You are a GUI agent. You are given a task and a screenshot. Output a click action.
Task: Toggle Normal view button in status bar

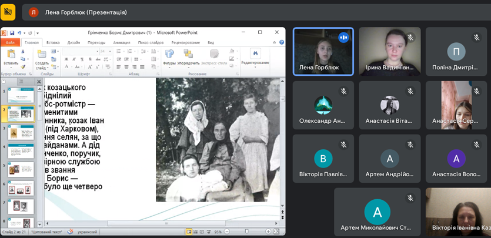coord(189,232)
